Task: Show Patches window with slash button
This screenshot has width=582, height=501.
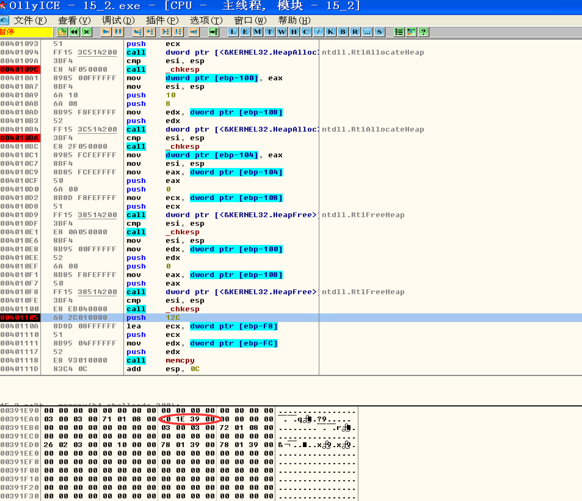Action: point(318,32)
